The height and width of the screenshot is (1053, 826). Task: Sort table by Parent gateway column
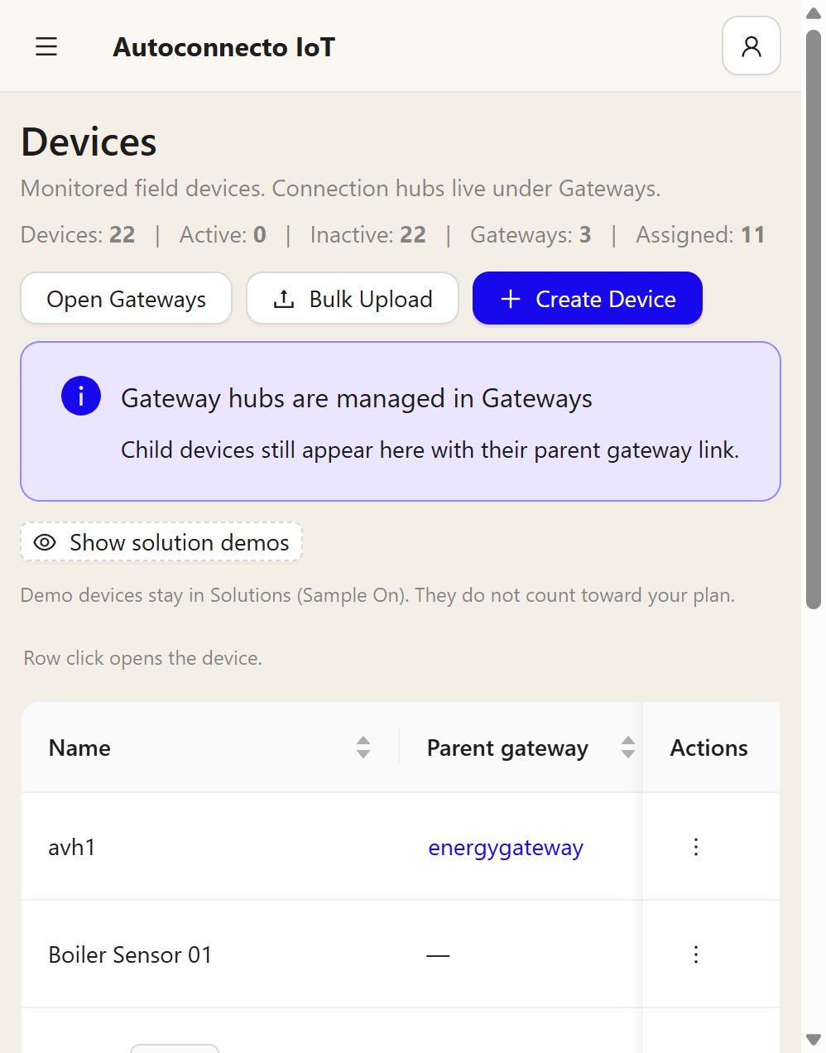pos(628,748)
